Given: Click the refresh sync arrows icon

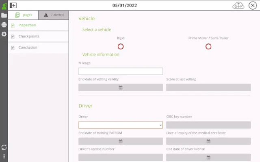Looking at the screenshot, I should click(4, 147).
